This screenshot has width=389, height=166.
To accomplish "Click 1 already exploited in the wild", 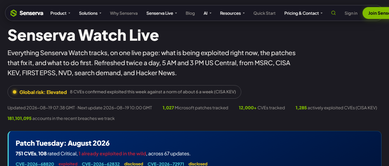I will point(112,153).
